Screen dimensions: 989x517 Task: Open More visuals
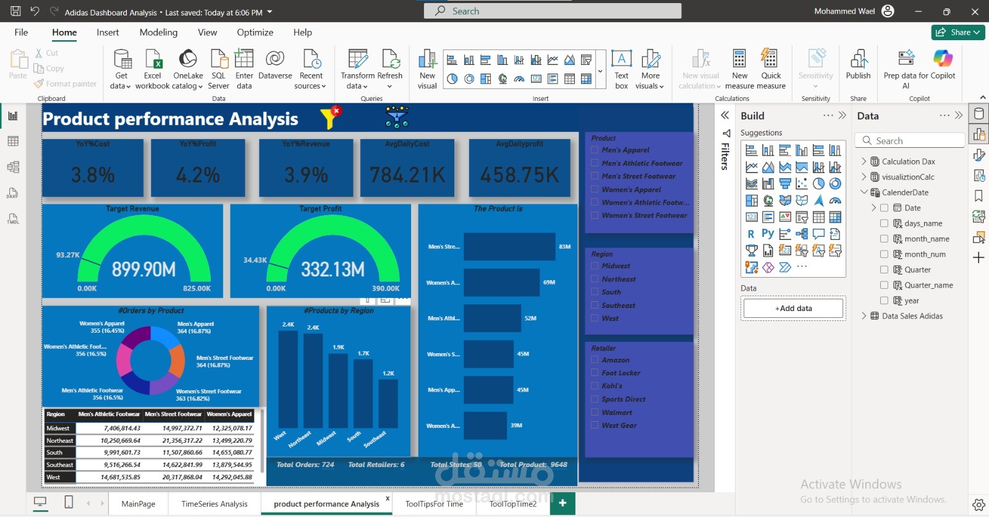coord(650,69)
